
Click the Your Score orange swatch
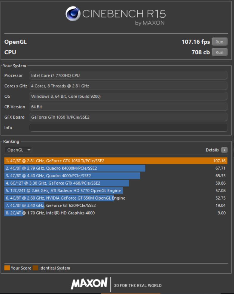7,268
